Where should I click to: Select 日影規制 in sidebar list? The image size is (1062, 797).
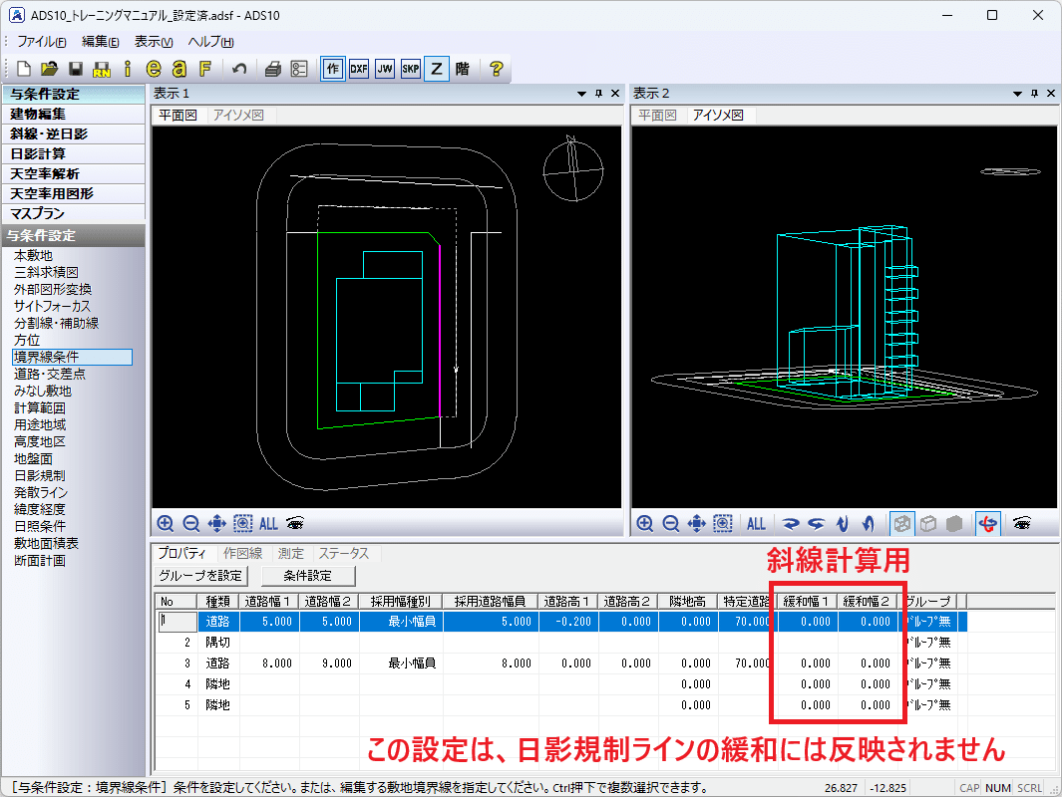[40, 475]
